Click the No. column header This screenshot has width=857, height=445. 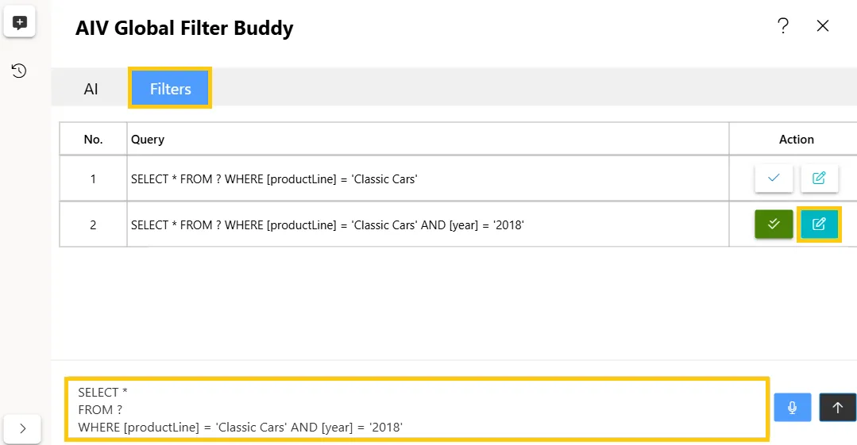[94, 140]
